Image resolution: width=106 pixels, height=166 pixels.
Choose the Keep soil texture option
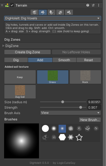pos(20,77)
